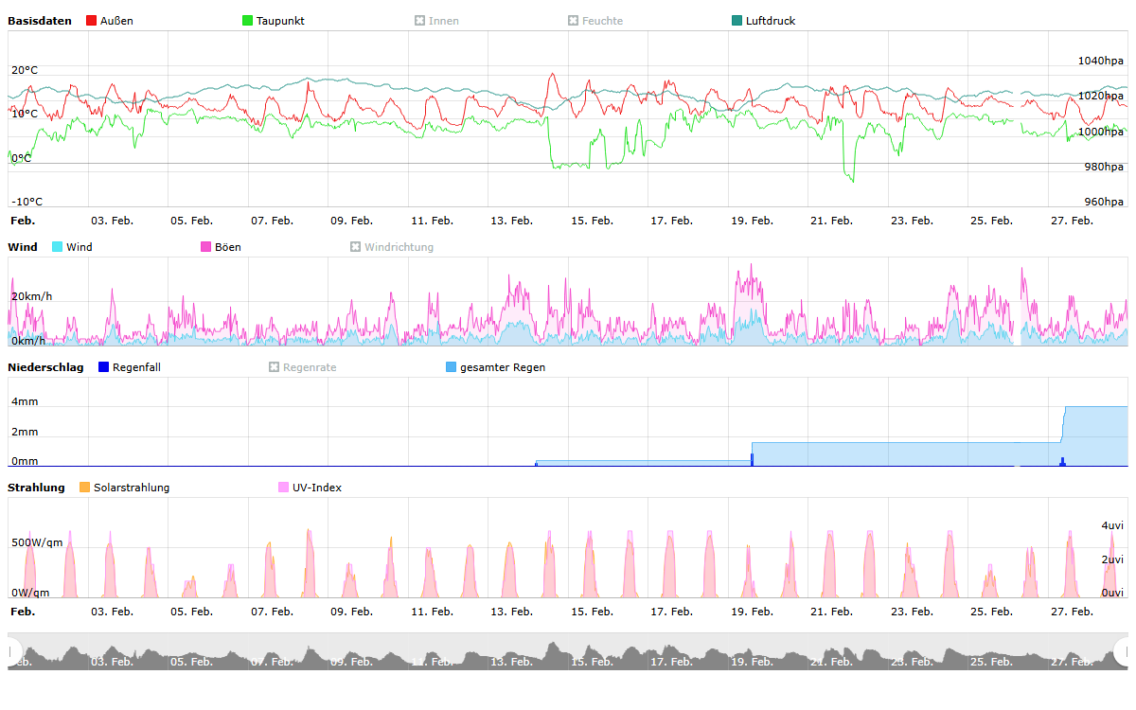
Task: Show the Feuchte humidity series
Action: click(x=574, y=21)
